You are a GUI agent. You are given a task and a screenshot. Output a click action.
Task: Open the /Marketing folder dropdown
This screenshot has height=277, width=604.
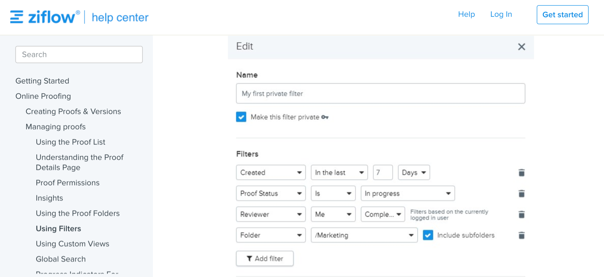[x=364, y=235]
